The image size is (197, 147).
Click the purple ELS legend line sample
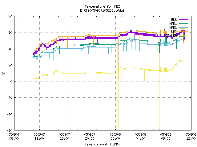point(183,20)
